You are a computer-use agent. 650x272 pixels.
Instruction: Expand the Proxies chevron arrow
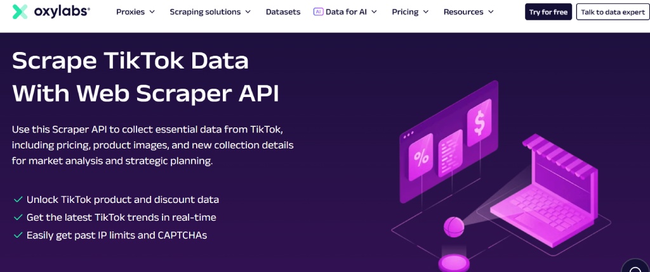pyautogui.click(x=152, y=12)
